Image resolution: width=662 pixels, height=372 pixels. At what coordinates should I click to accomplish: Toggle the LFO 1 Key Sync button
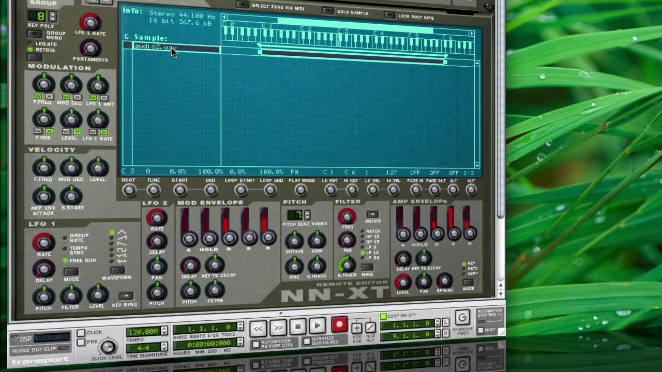[125, 296]
